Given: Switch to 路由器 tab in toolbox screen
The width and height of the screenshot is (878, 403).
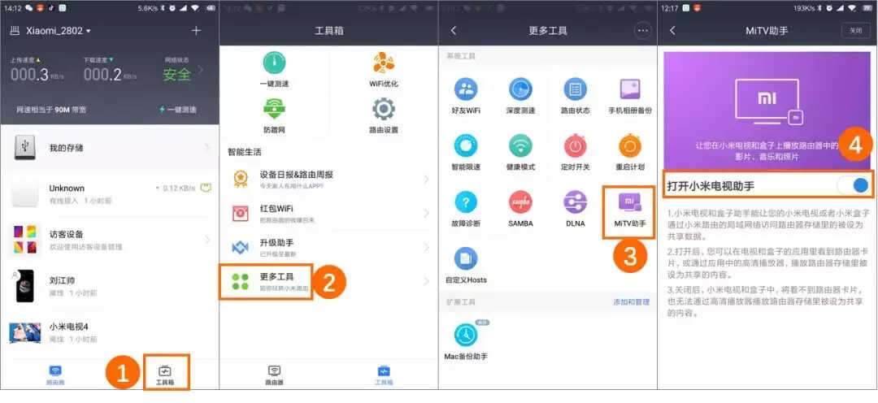Looking at the screenshot, I should coord(275,375).
